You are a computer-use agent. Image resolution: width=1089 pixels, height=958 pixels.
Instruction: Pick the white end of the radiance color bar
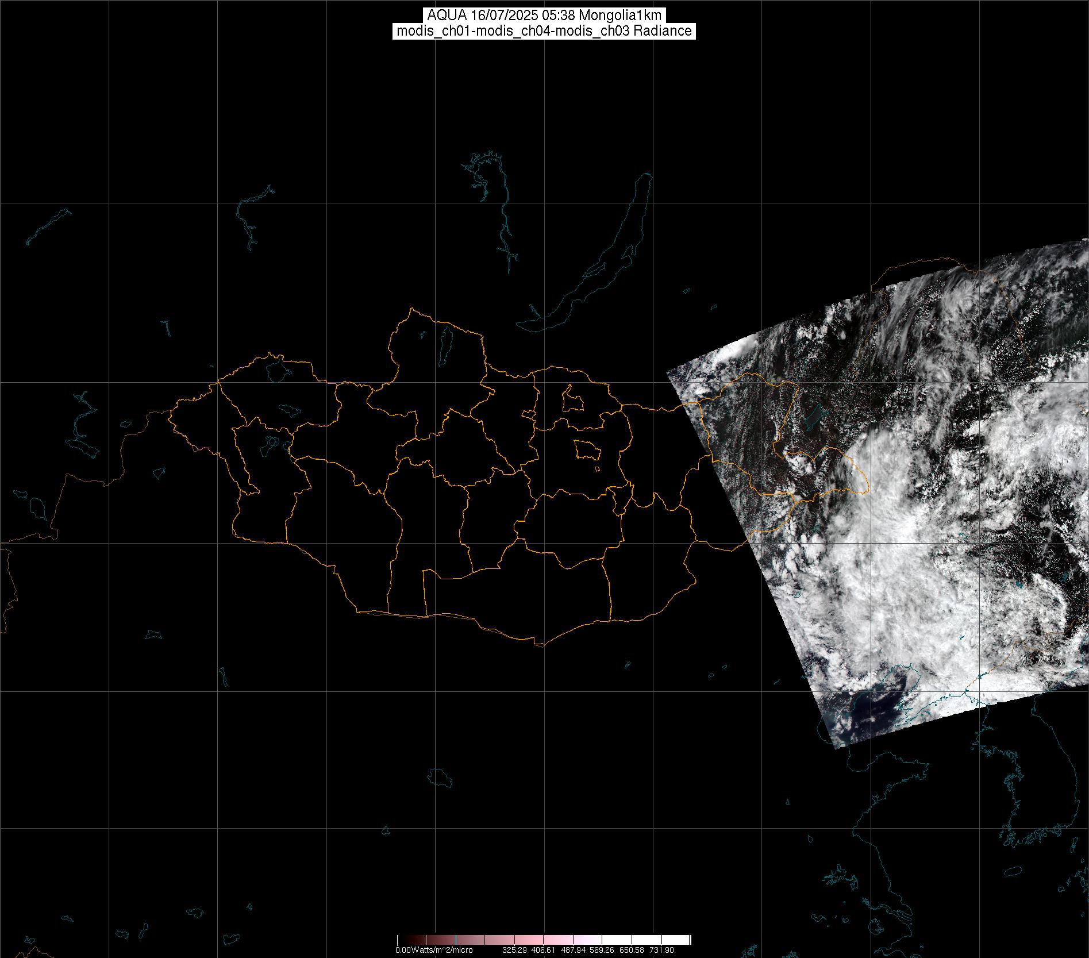pos(681,940)
